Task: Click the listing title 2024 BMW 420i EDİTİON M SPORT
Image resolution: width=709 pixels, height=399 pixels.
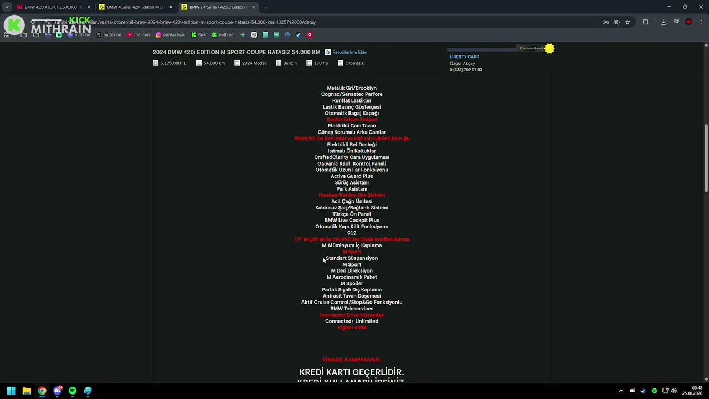Action: [237, 52]
